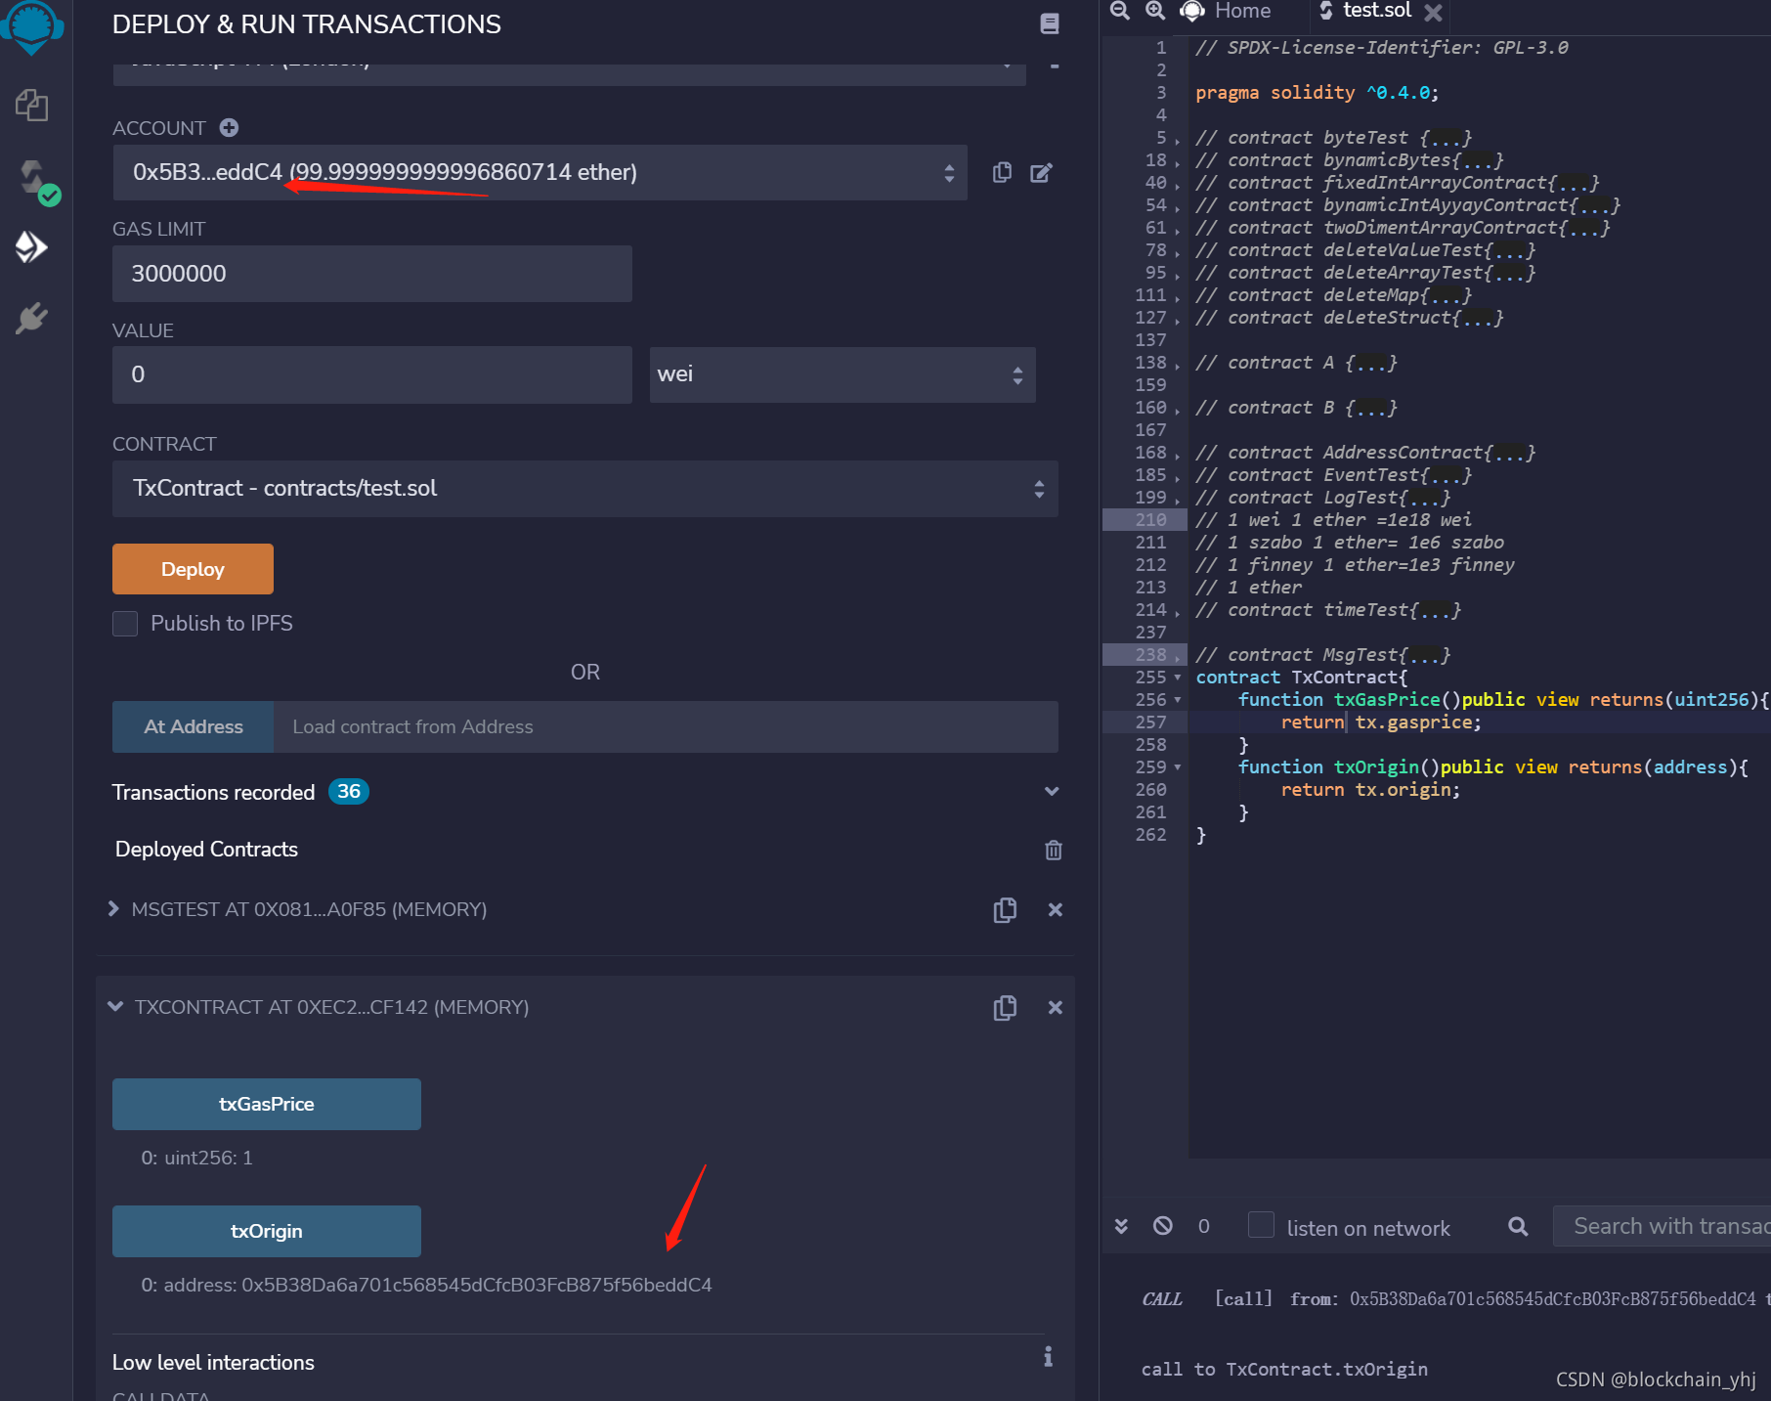Click the GAS LIMIT input field
Screen dimensions: 1771x1401
click(x=372, y=274)
